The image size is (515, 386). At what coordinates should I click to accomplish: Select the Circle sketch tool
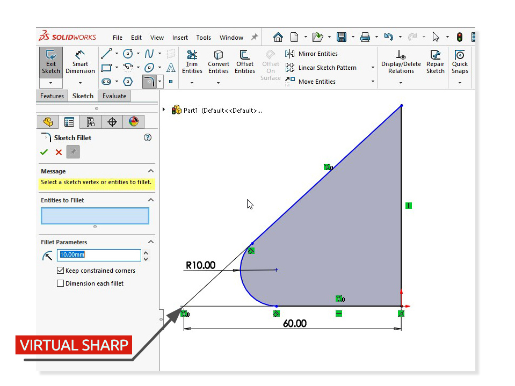pos(127,54)
